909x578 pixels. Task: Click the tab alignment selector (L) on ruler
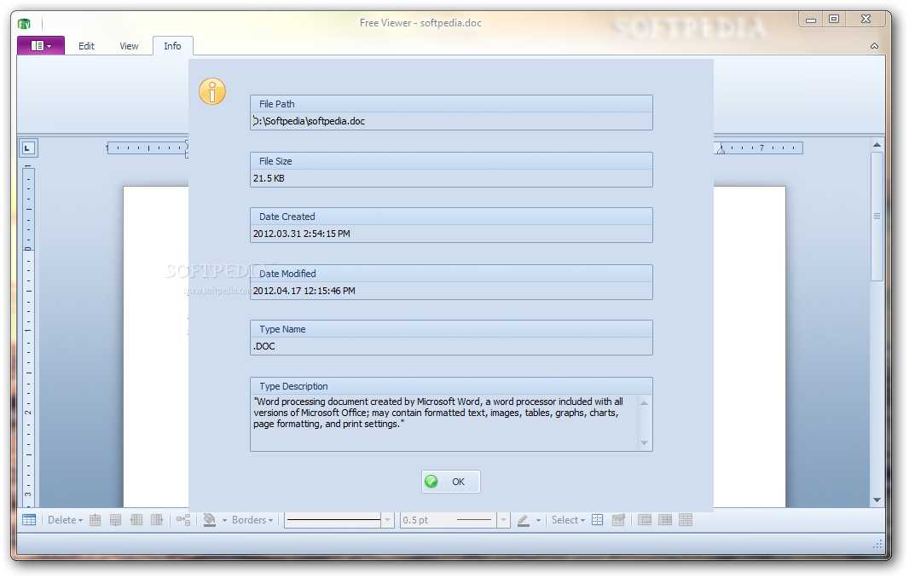tap(28, 147)
